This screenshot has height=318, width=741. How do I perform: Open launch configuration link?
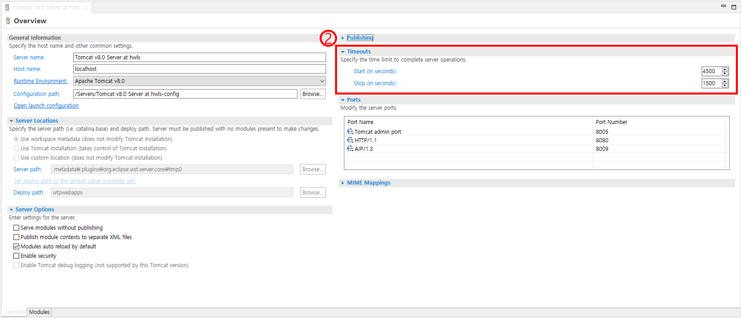point(46,106)
